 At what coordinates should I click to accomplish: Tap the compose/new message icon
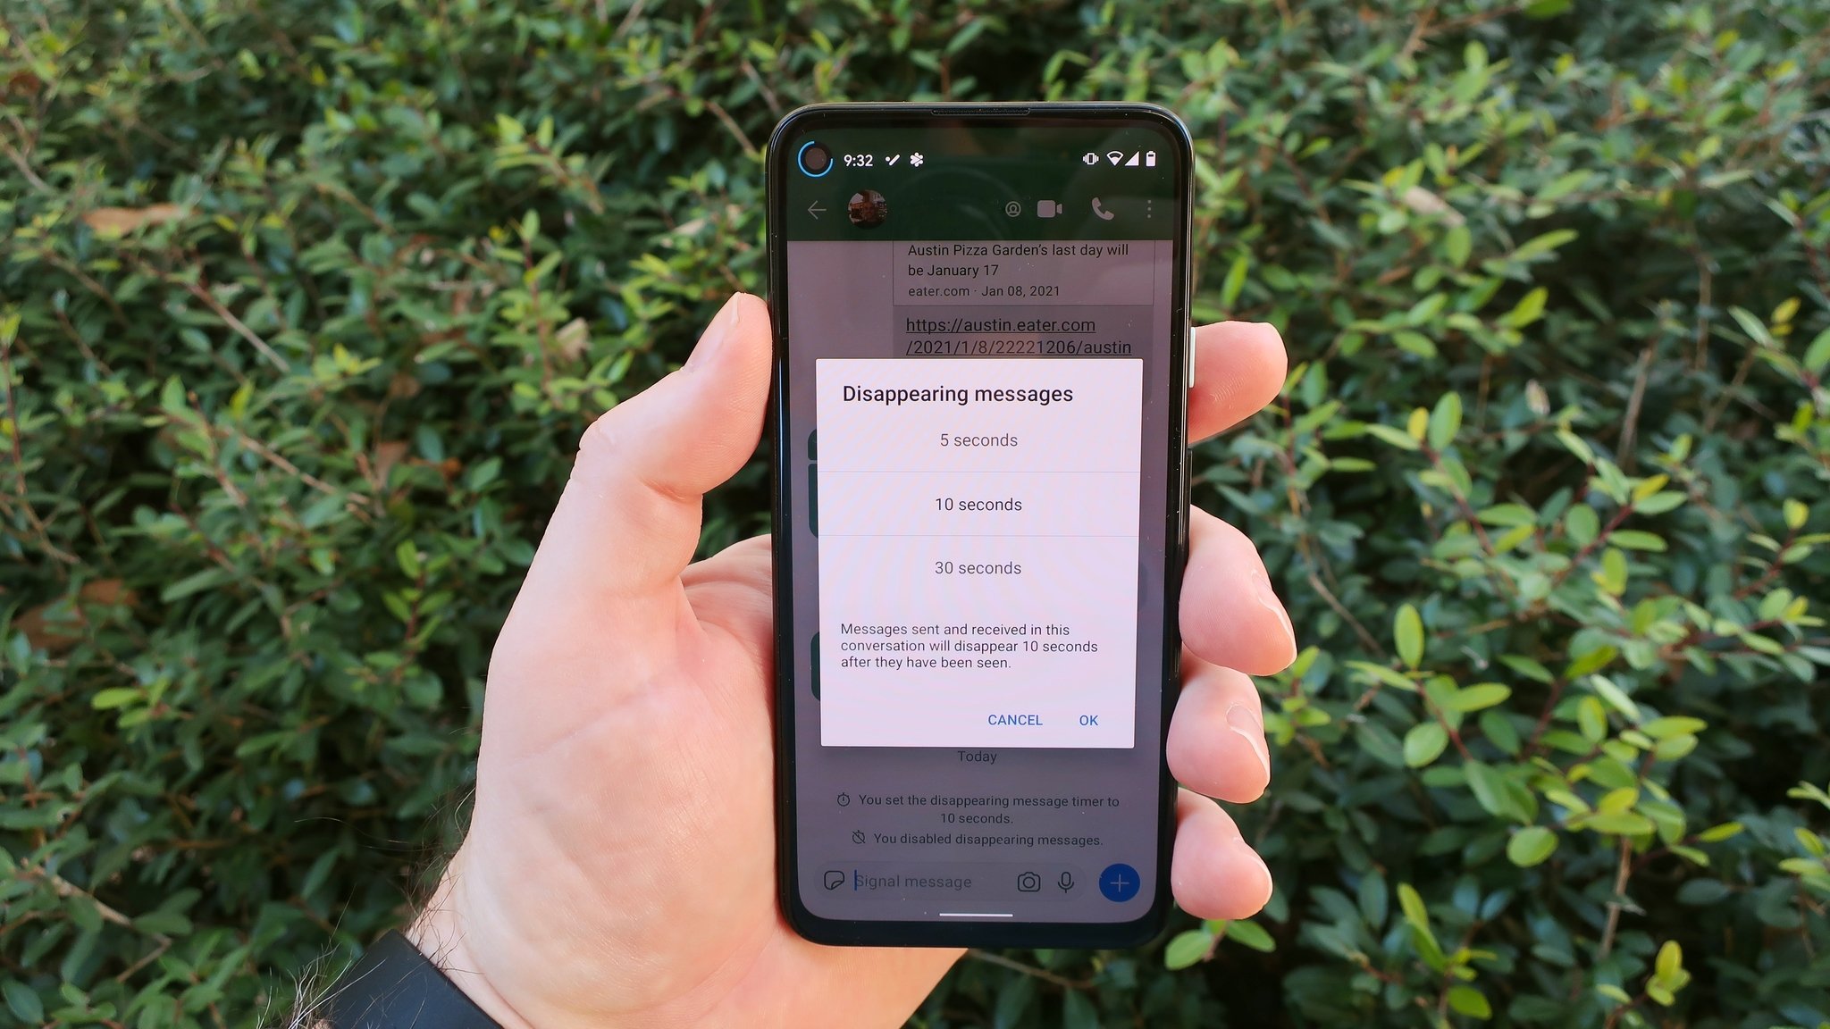(x=1117, y=880)
